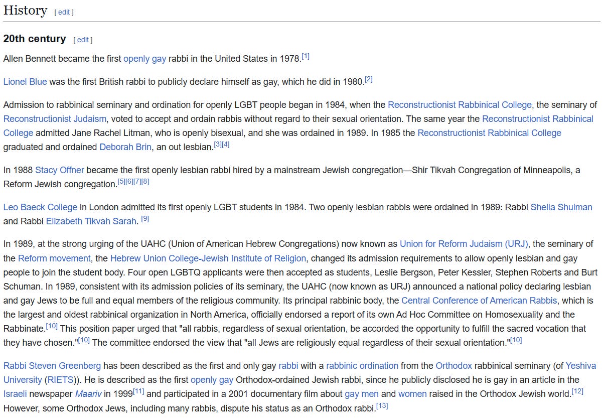Open the Stacy Offner link

60,170
